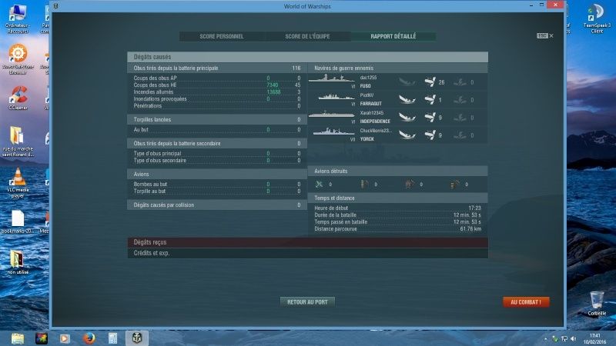
Task: Click 'Obus tirés depuis la batterie secondaire' header
Action: click(217, 144)
